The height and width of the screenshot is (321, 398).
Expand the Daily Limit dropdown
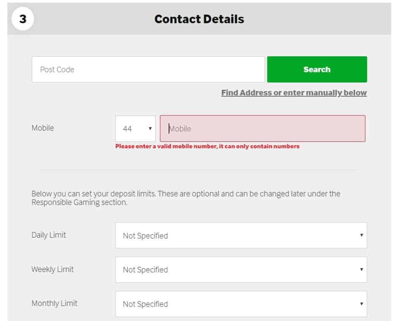[x=241, y=235]
